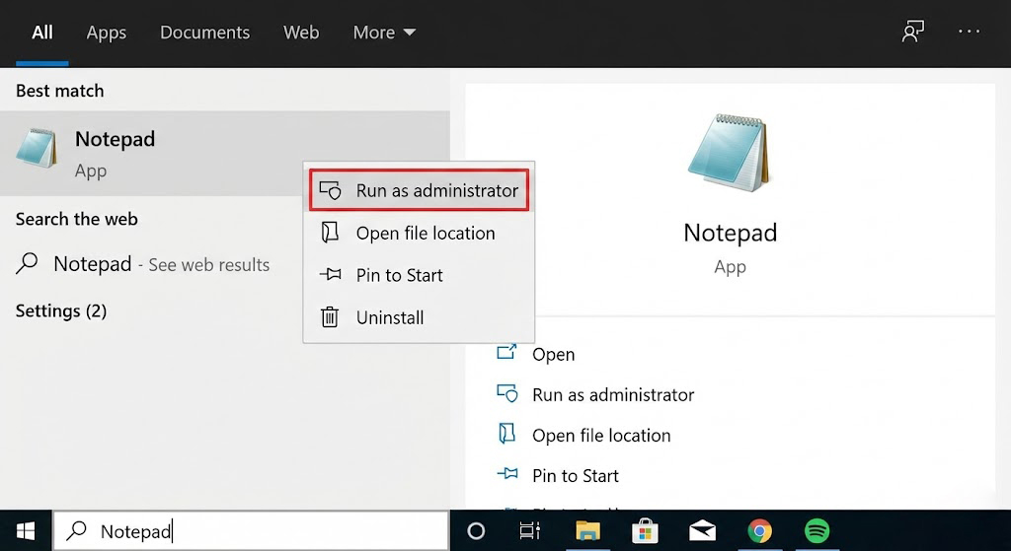Viewport: 1011px width, 551px height.
Task: Open Task View from the taskbar
Action: [530, 531]
